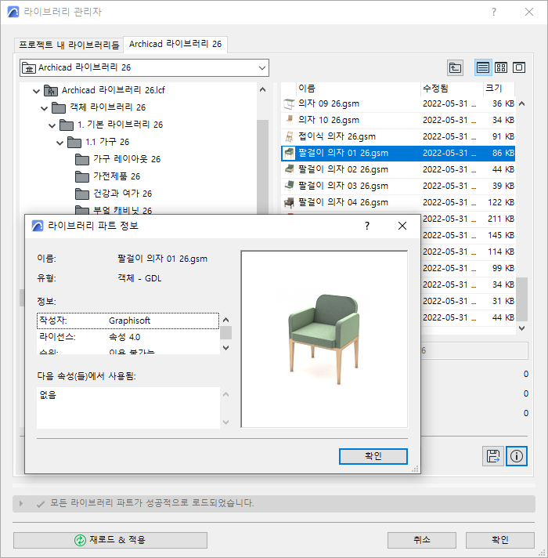
Task: Click 확인 button at bottom of Library Manager
Action: point(500,540)
